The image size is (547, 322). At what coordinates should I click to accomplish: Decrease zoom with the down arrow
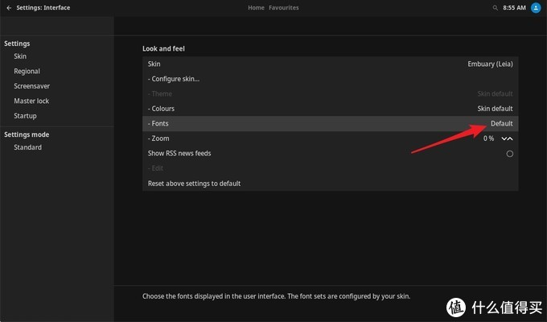pyautogui.click(x=504, y=138)
